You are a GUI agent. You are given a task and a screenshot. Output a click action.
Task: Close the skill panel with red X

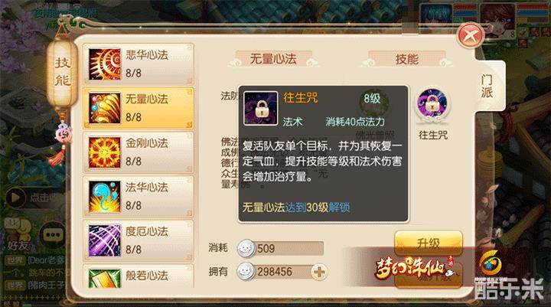(471, 35)
